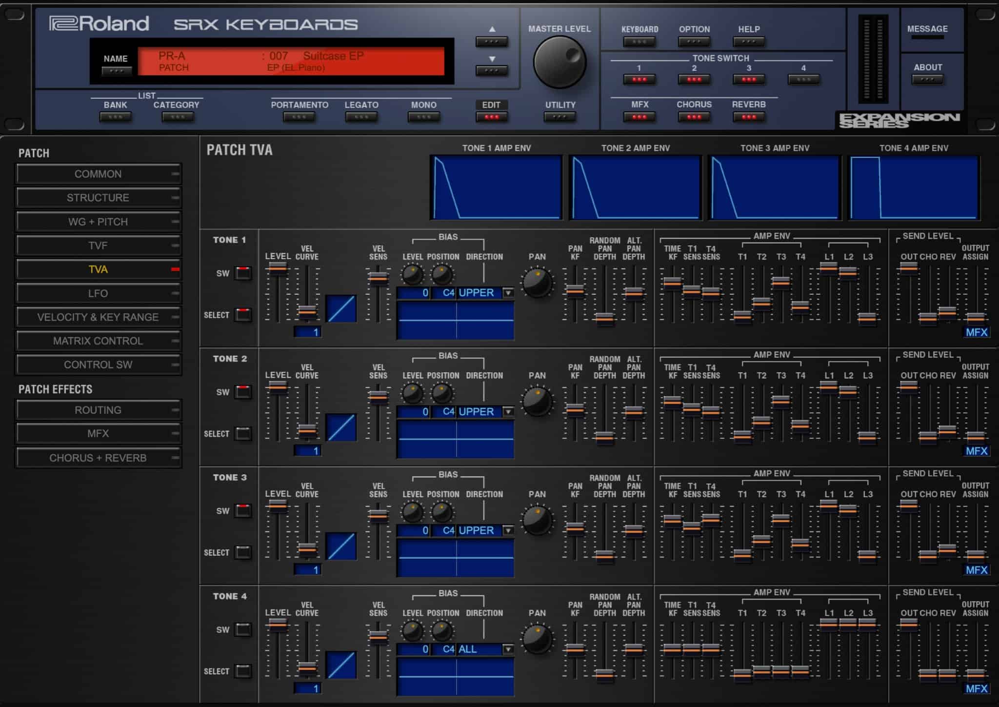Open the COMMON patch page
The height and width of the screenshot is (707, 999).
point(99,174)
